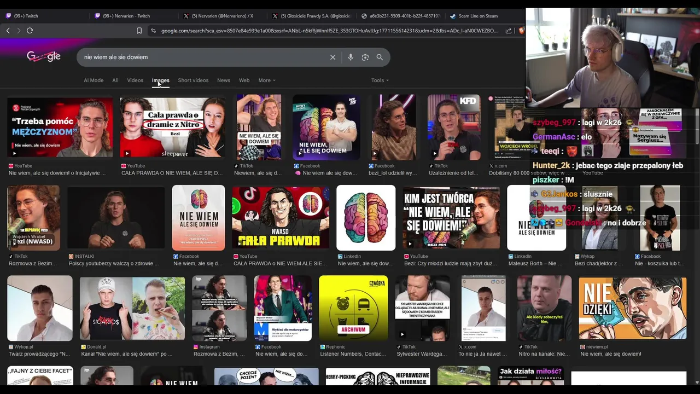Open "Cała prawda o dramie z Nitro" thumbnail

(x=173, y=128)
